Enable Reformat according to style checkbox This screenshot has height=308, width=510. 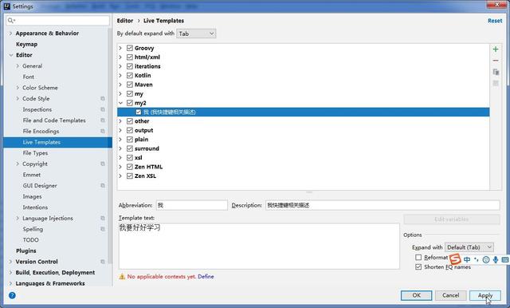(x=418, y=257)
